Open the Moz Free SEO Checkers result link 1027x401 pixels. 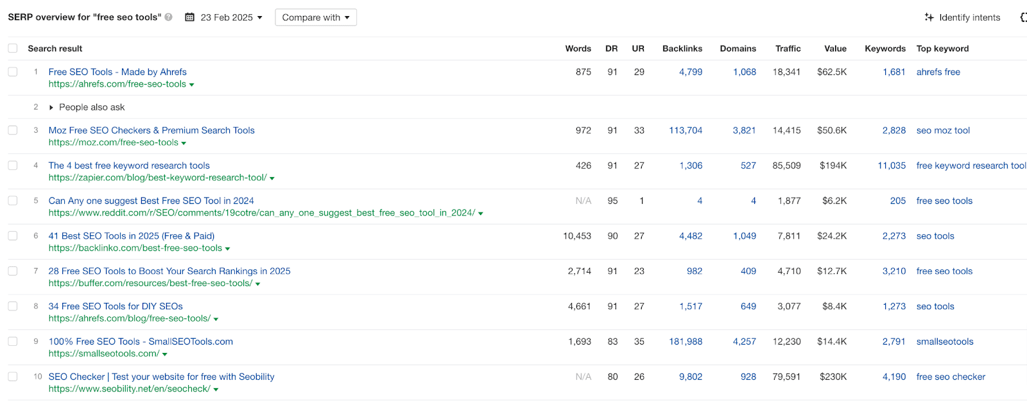pos(151,130)
